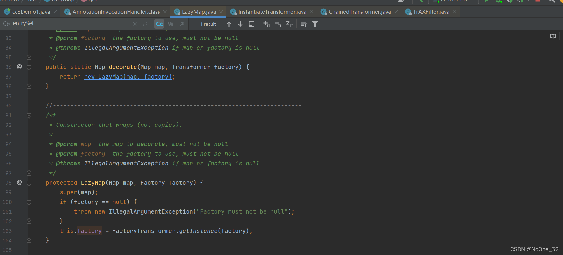Click super(map) on line 99
This screenshot has width=563, height=255.
point(77,192)
